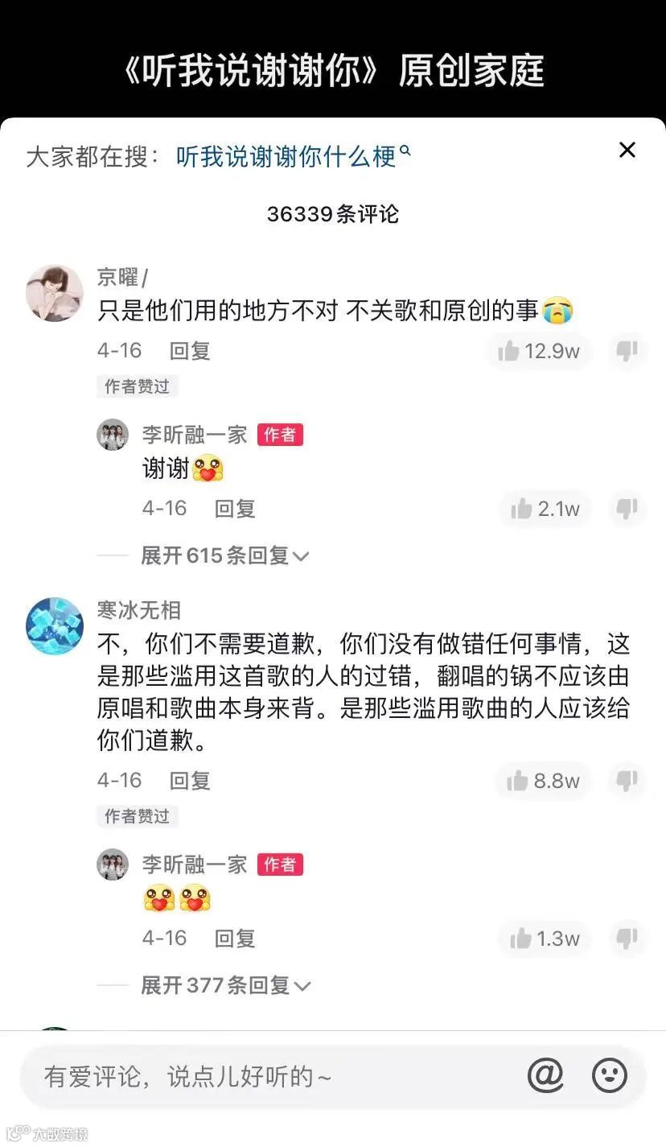Expand the 377 replies thread
The height and width of the screenshot is (1147, 666).
(225, 985)
